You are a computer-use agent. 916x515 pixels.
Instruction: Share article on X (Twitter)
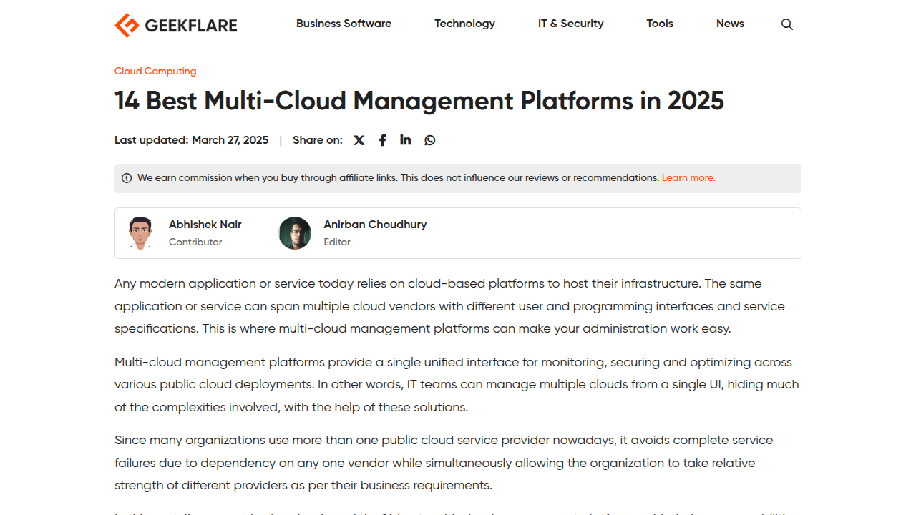coord(359,140)
